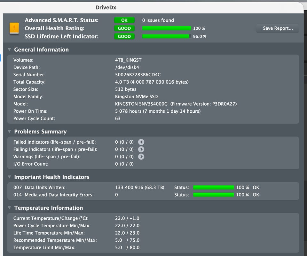Select the Current Temperature value 22.0 / -1.0
The width and height of the screenshot is (307, 256).
[x=127, y=218]
